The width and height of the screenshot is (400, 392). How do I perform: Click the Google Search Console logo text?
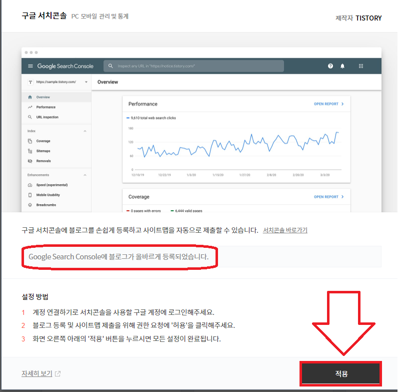[x=65, y=66]
